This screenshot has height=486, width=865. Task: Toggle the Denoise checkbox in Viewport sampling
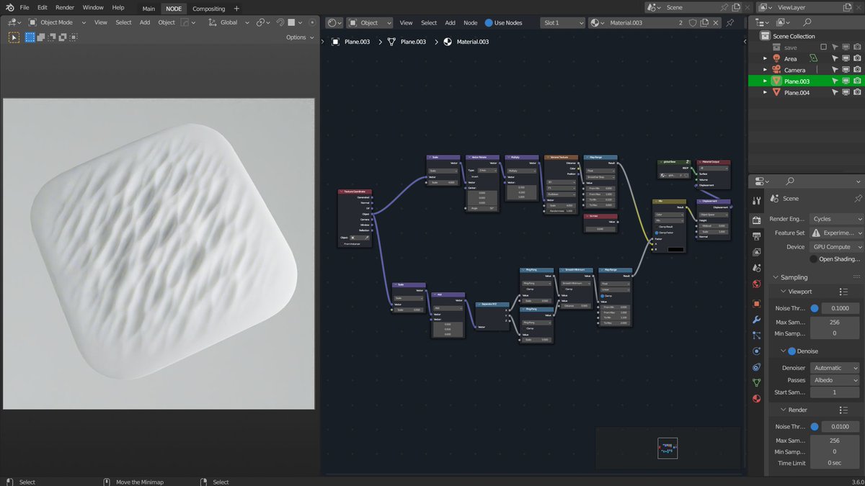[791, 351]
